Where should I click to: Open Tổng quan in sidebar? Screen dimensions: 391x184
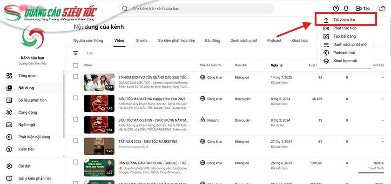33,76
